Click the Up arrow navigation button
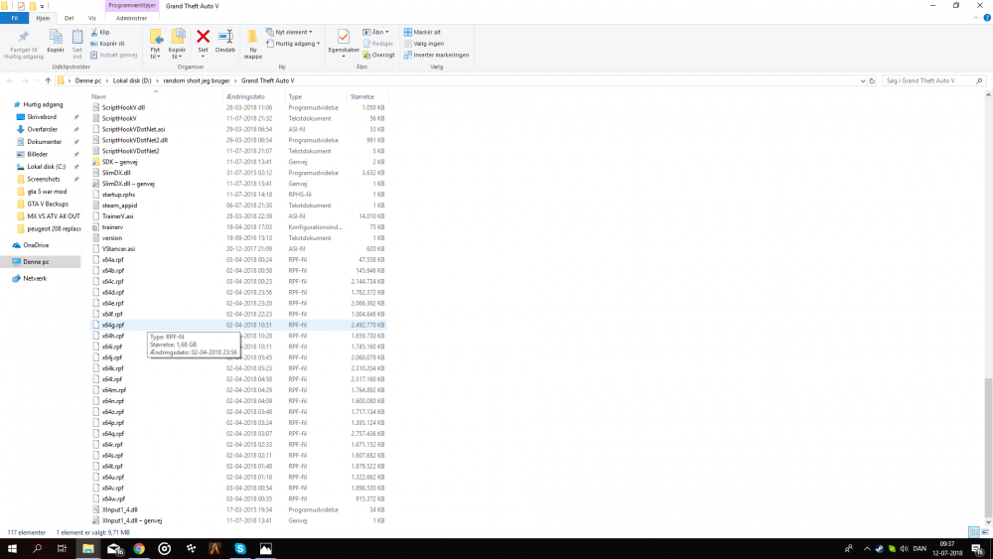993x559 pixels. coord(48,80)
